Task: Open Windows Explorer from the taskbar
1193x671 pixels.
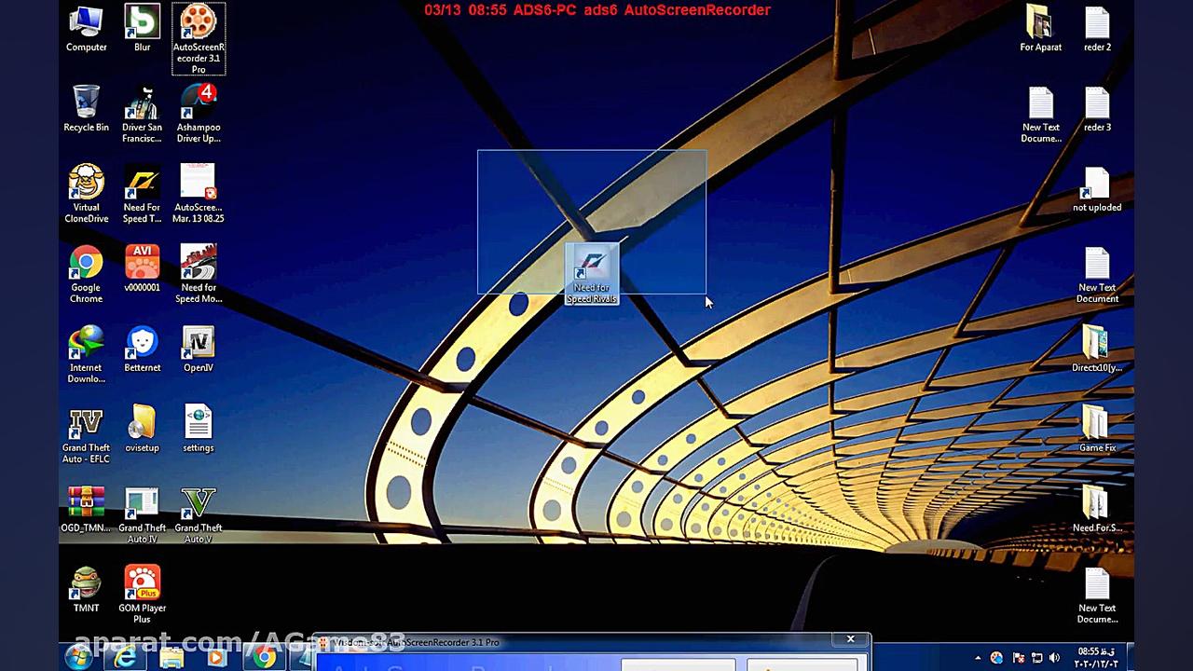Action: click(x=171, y=657)
